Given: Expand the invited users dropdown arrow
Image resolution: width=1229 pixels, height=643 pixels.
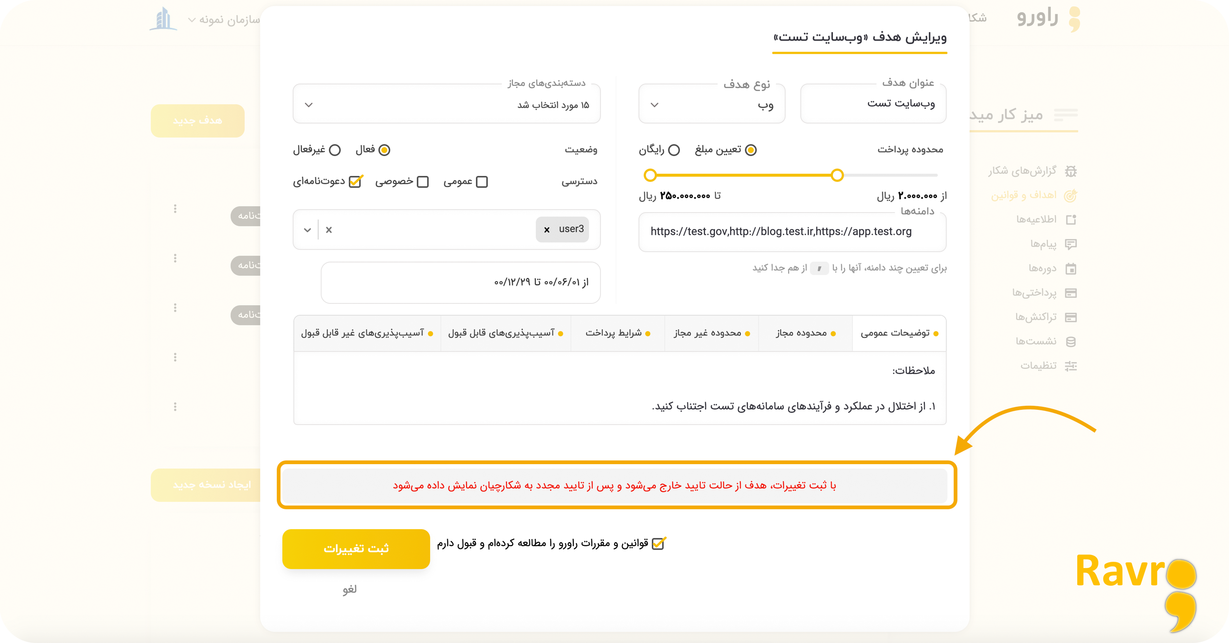Looking at the screenshot, I should click(x=307, y=230).
